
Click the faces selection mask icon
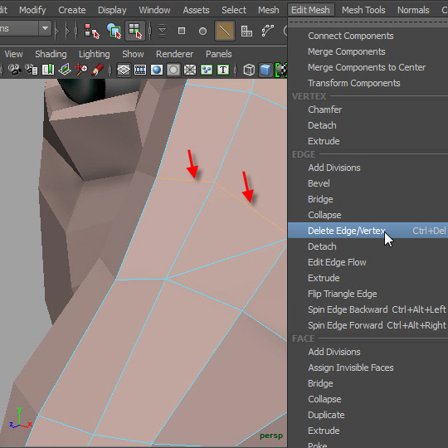[x=246, y=31]
